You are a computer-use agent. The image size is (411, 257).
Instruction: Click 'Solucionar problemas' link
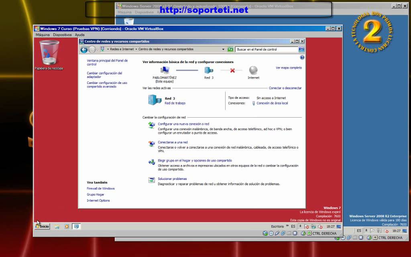tap(172, 179)
